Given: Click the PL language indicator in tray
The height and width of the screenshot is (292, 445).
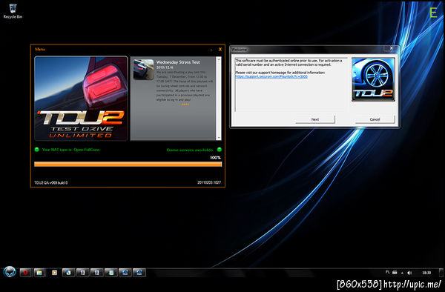Looking at the screenshot, I should [x=387, y=272].
